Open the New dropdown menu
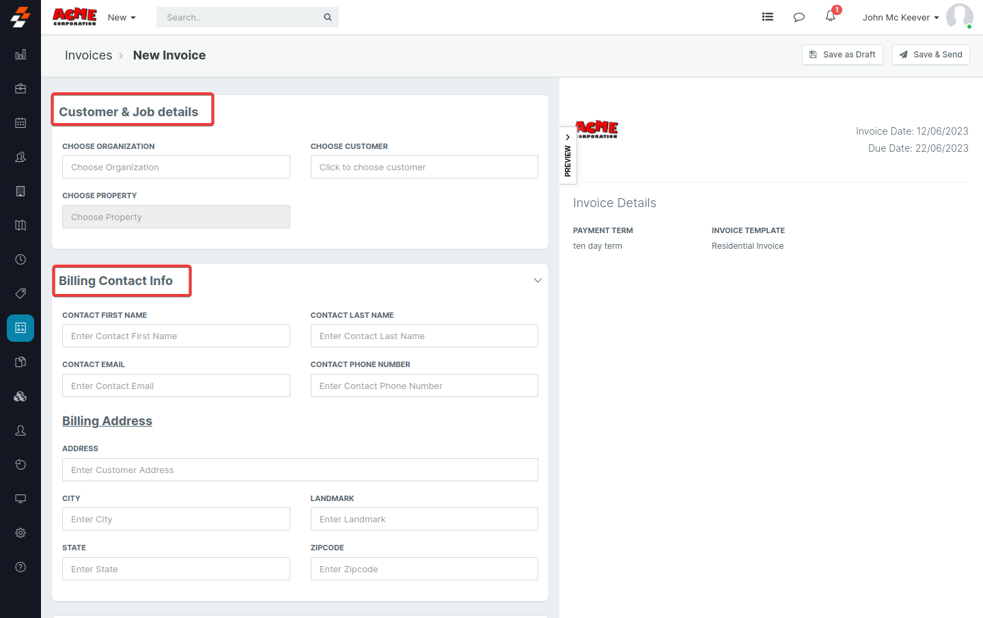 [x=122, y=18]
